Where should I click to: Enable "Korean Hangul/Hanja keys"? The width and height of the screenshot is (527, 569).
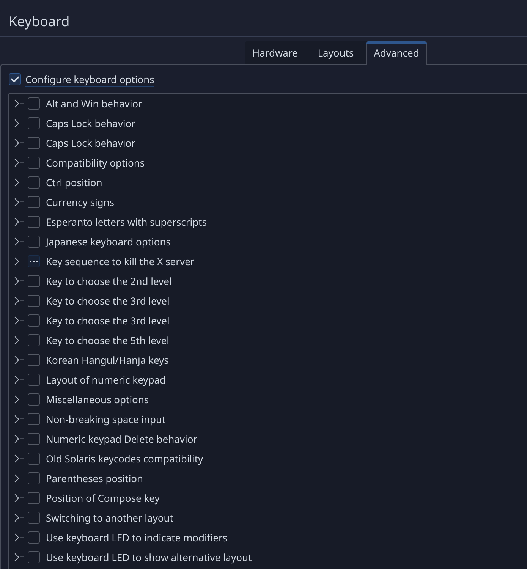(x=34, y=360)
